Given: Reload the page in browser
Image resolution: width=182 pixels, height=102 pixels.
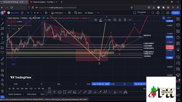Looking at the screenshot, I should click(12, 8).
